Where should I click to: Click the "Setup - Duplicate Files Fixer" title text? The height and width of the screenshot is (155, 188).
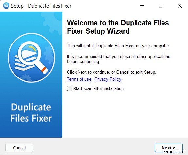point(41,6)
